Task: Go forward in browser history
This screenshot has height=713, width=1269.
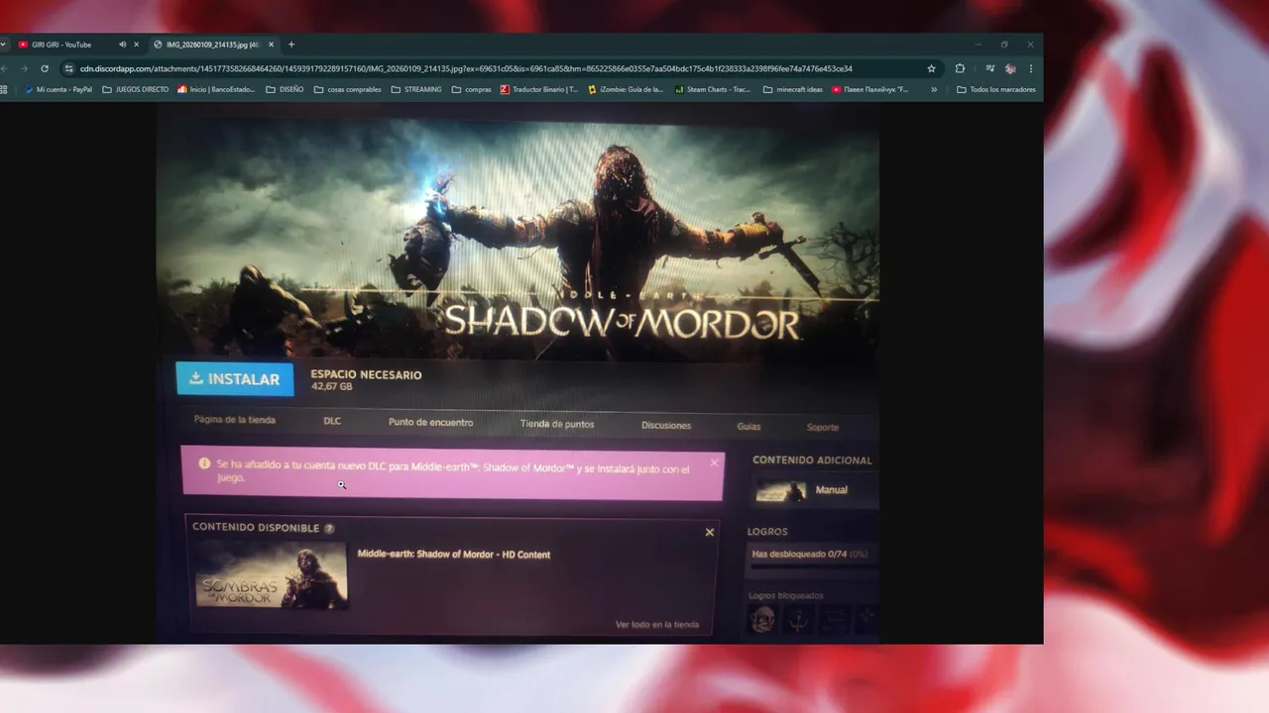Action: (24, 68)
